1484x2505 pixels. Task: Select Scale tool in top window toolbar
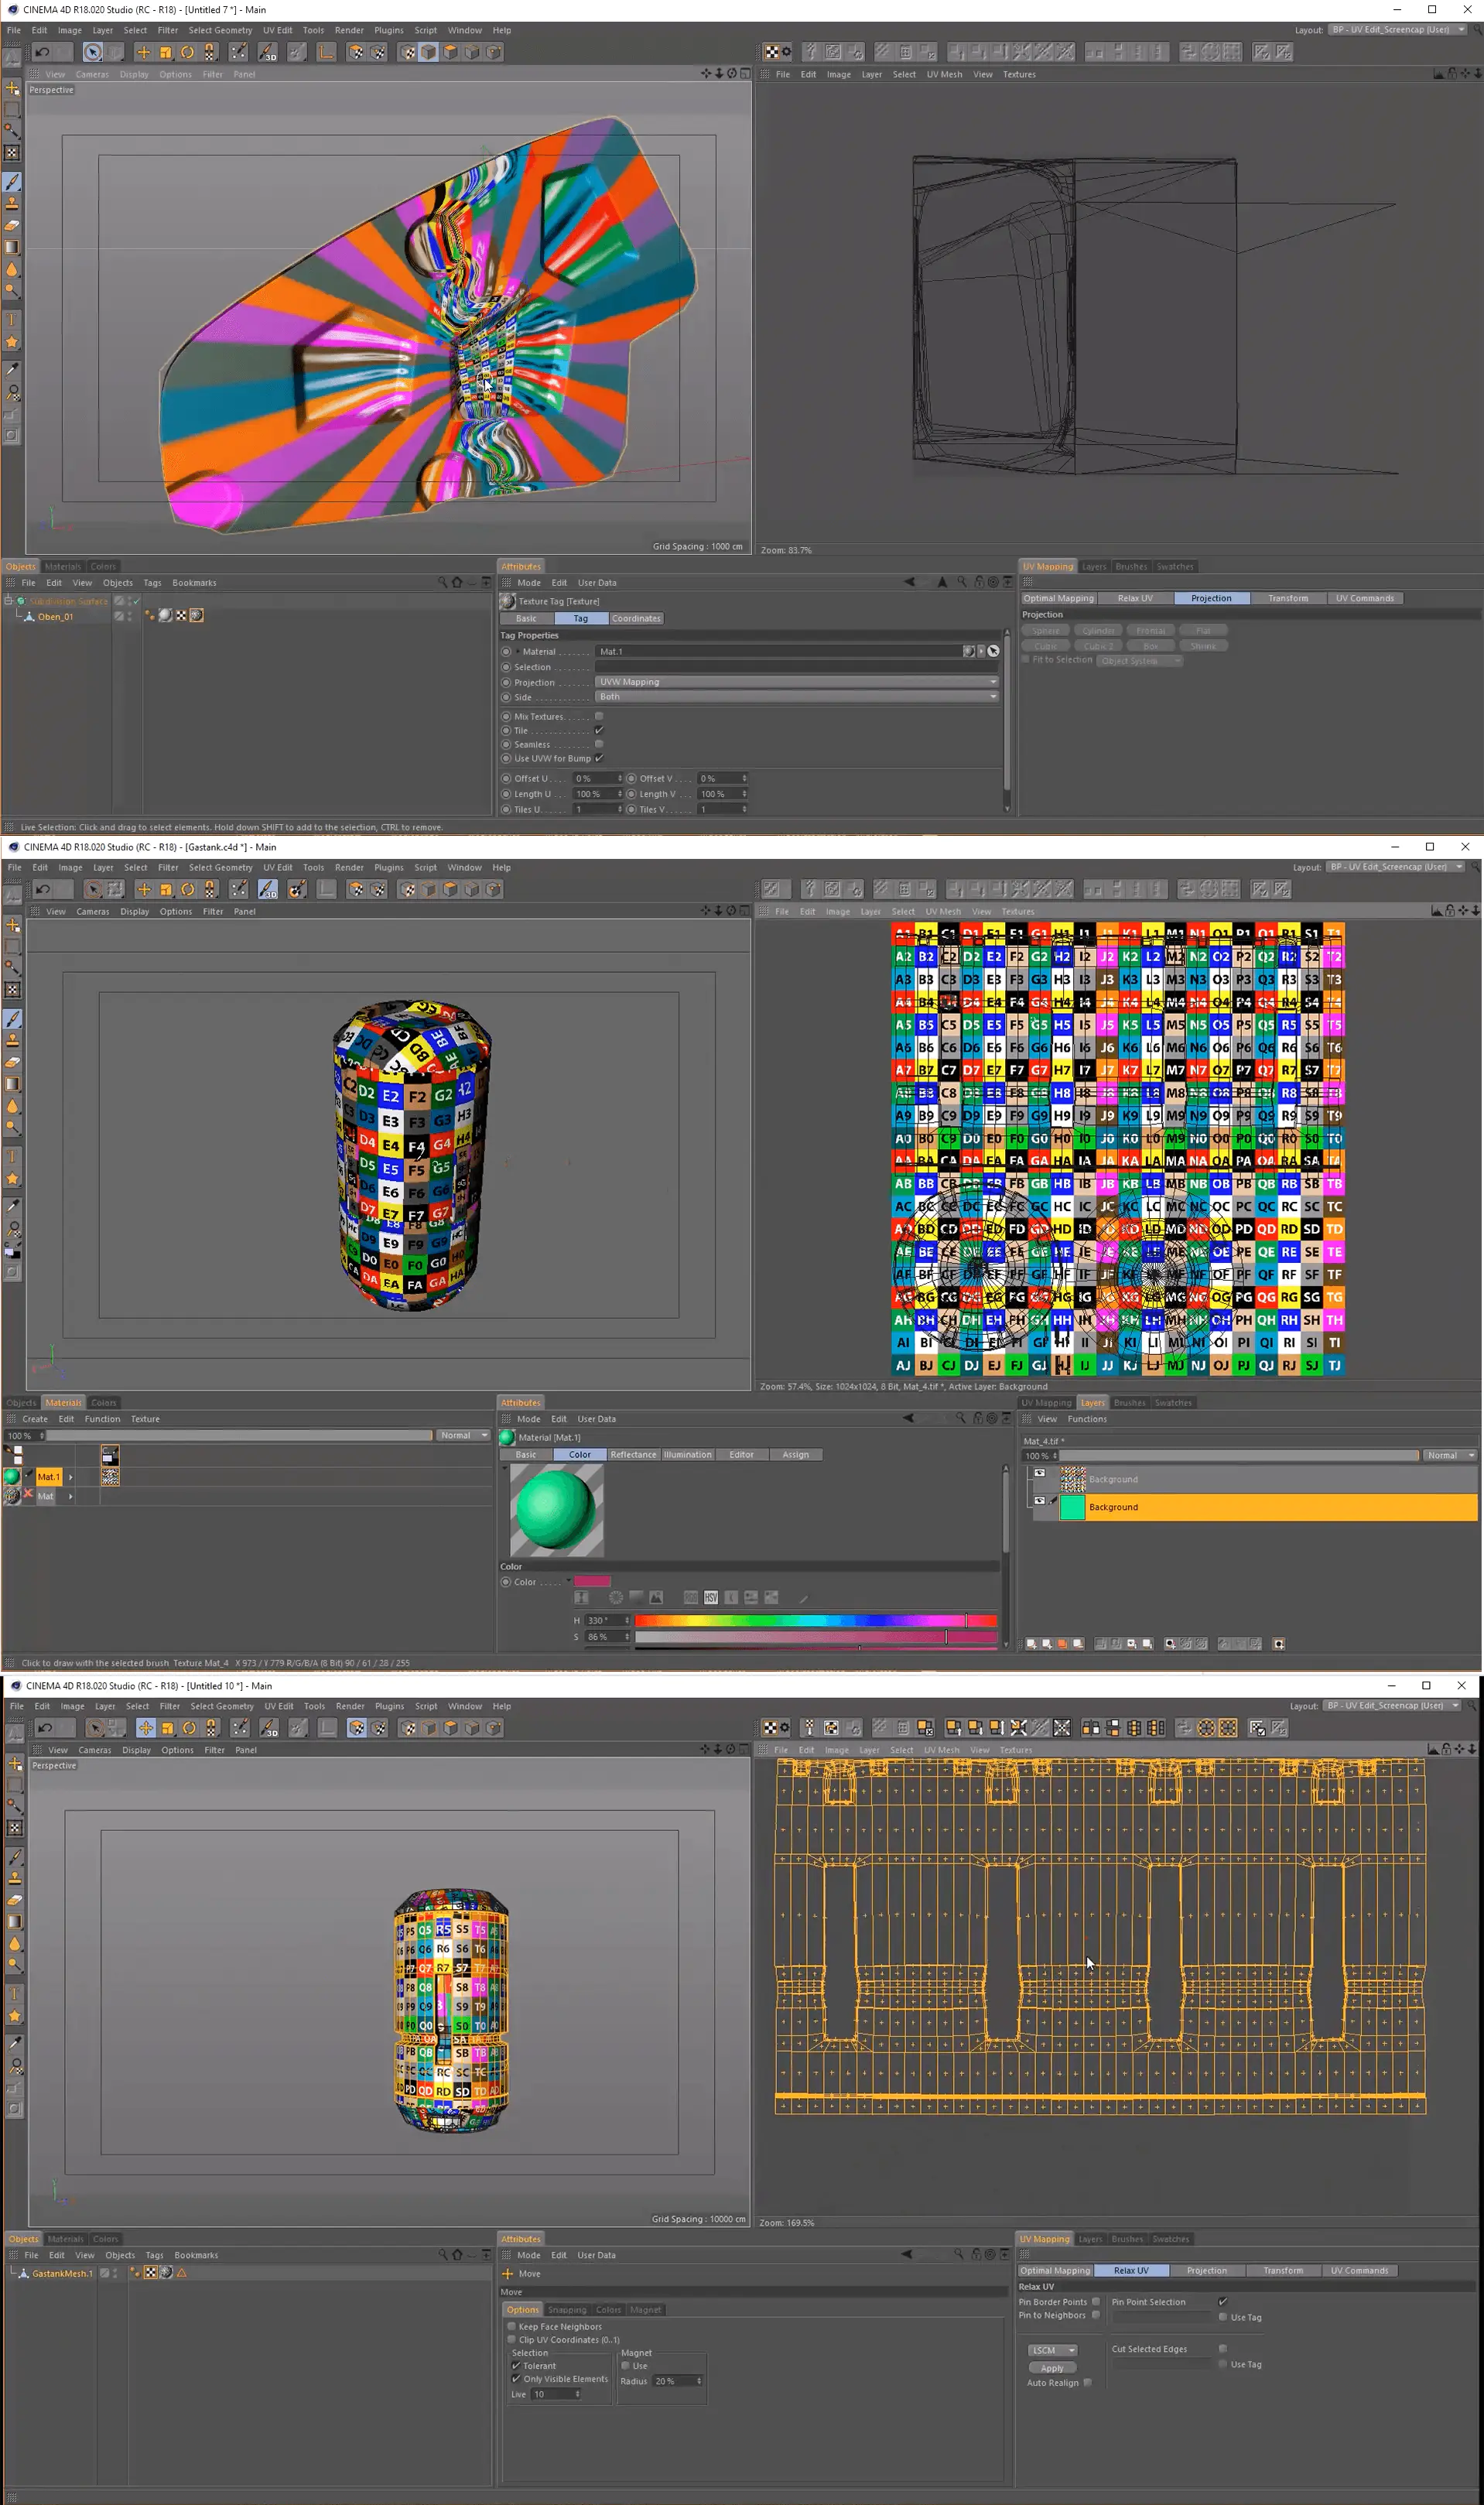click(166, 52)
